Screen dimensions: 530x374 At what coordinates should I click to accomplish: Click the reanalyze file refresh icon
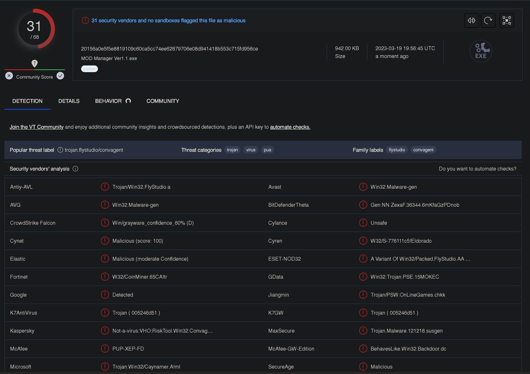pyautogui.click(x=488, y=20)
